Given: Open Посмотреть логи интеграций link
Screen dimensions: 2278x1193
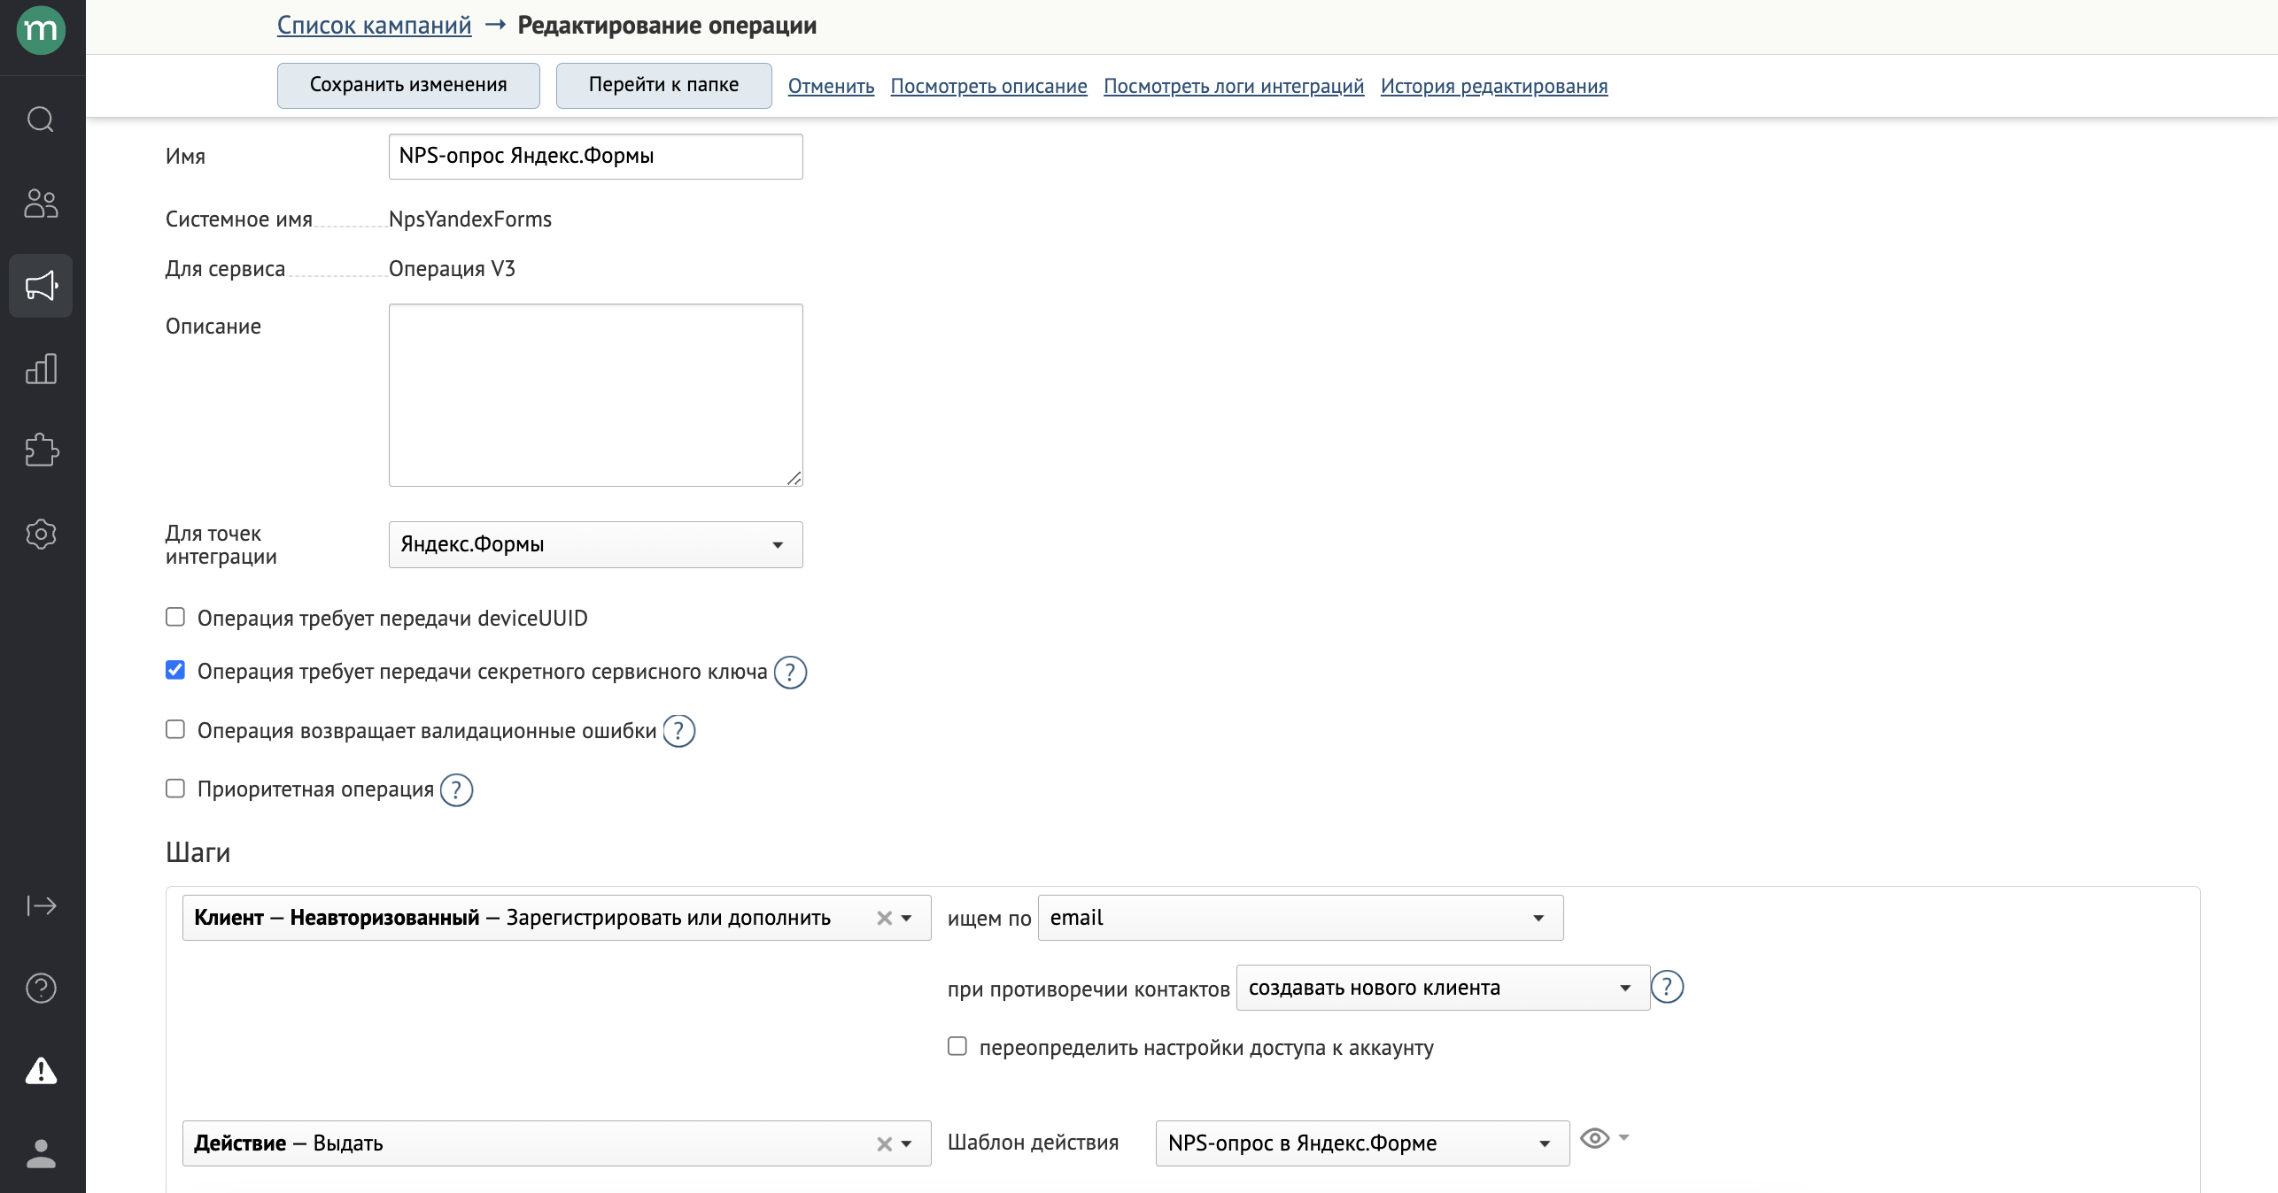Looking at the screenshot, I should coord(1234,86).
